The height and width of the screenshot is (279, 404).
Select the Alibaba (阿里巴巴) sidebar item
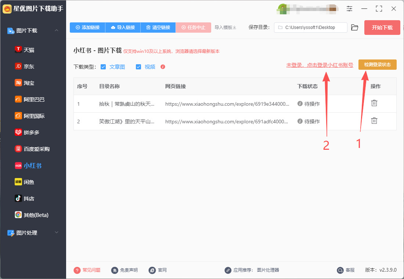tap(30, 99)
